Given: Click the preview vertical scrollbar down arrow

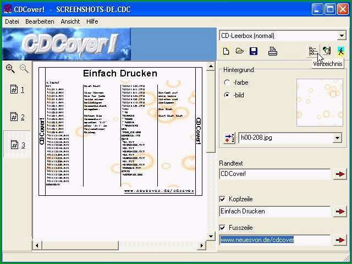Looking at the screenshot, I should click(x=211, y=236).
